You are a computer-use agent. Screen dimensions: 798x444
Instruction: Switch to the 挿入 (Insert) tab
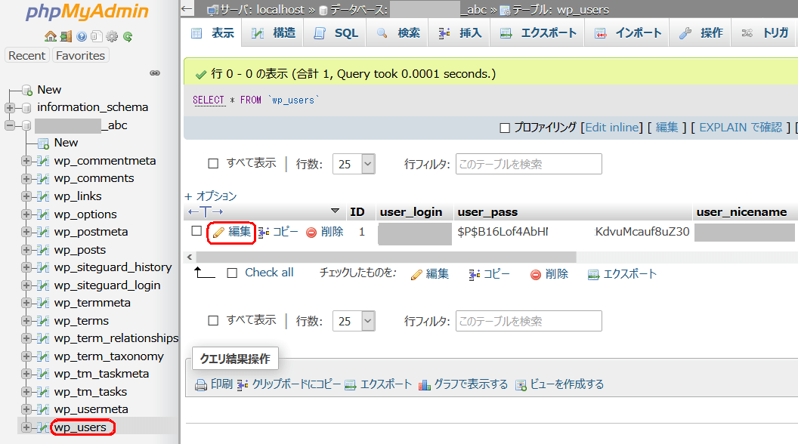click(460, 33)
